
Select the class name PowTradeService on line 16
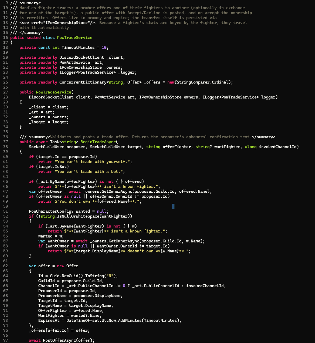(75, 38)
